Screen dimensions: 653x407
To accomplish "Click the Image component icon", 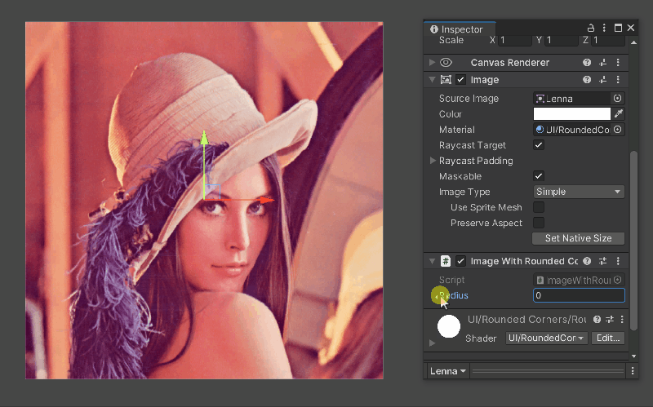I will (x=446, y=79).
